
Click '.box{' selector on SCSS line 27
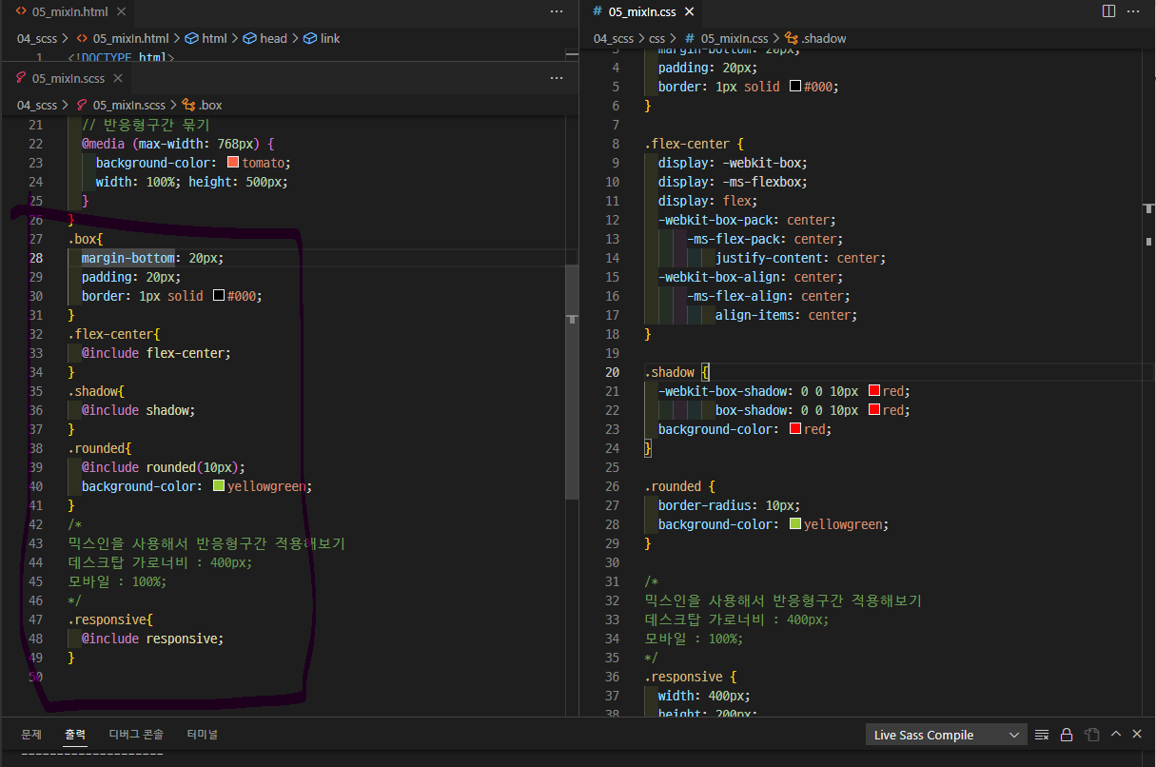85,239
